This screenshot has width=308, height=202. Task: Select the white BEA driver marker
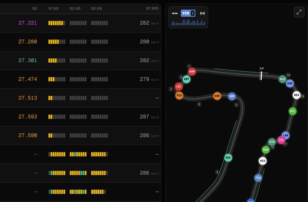tap(297, 95)
